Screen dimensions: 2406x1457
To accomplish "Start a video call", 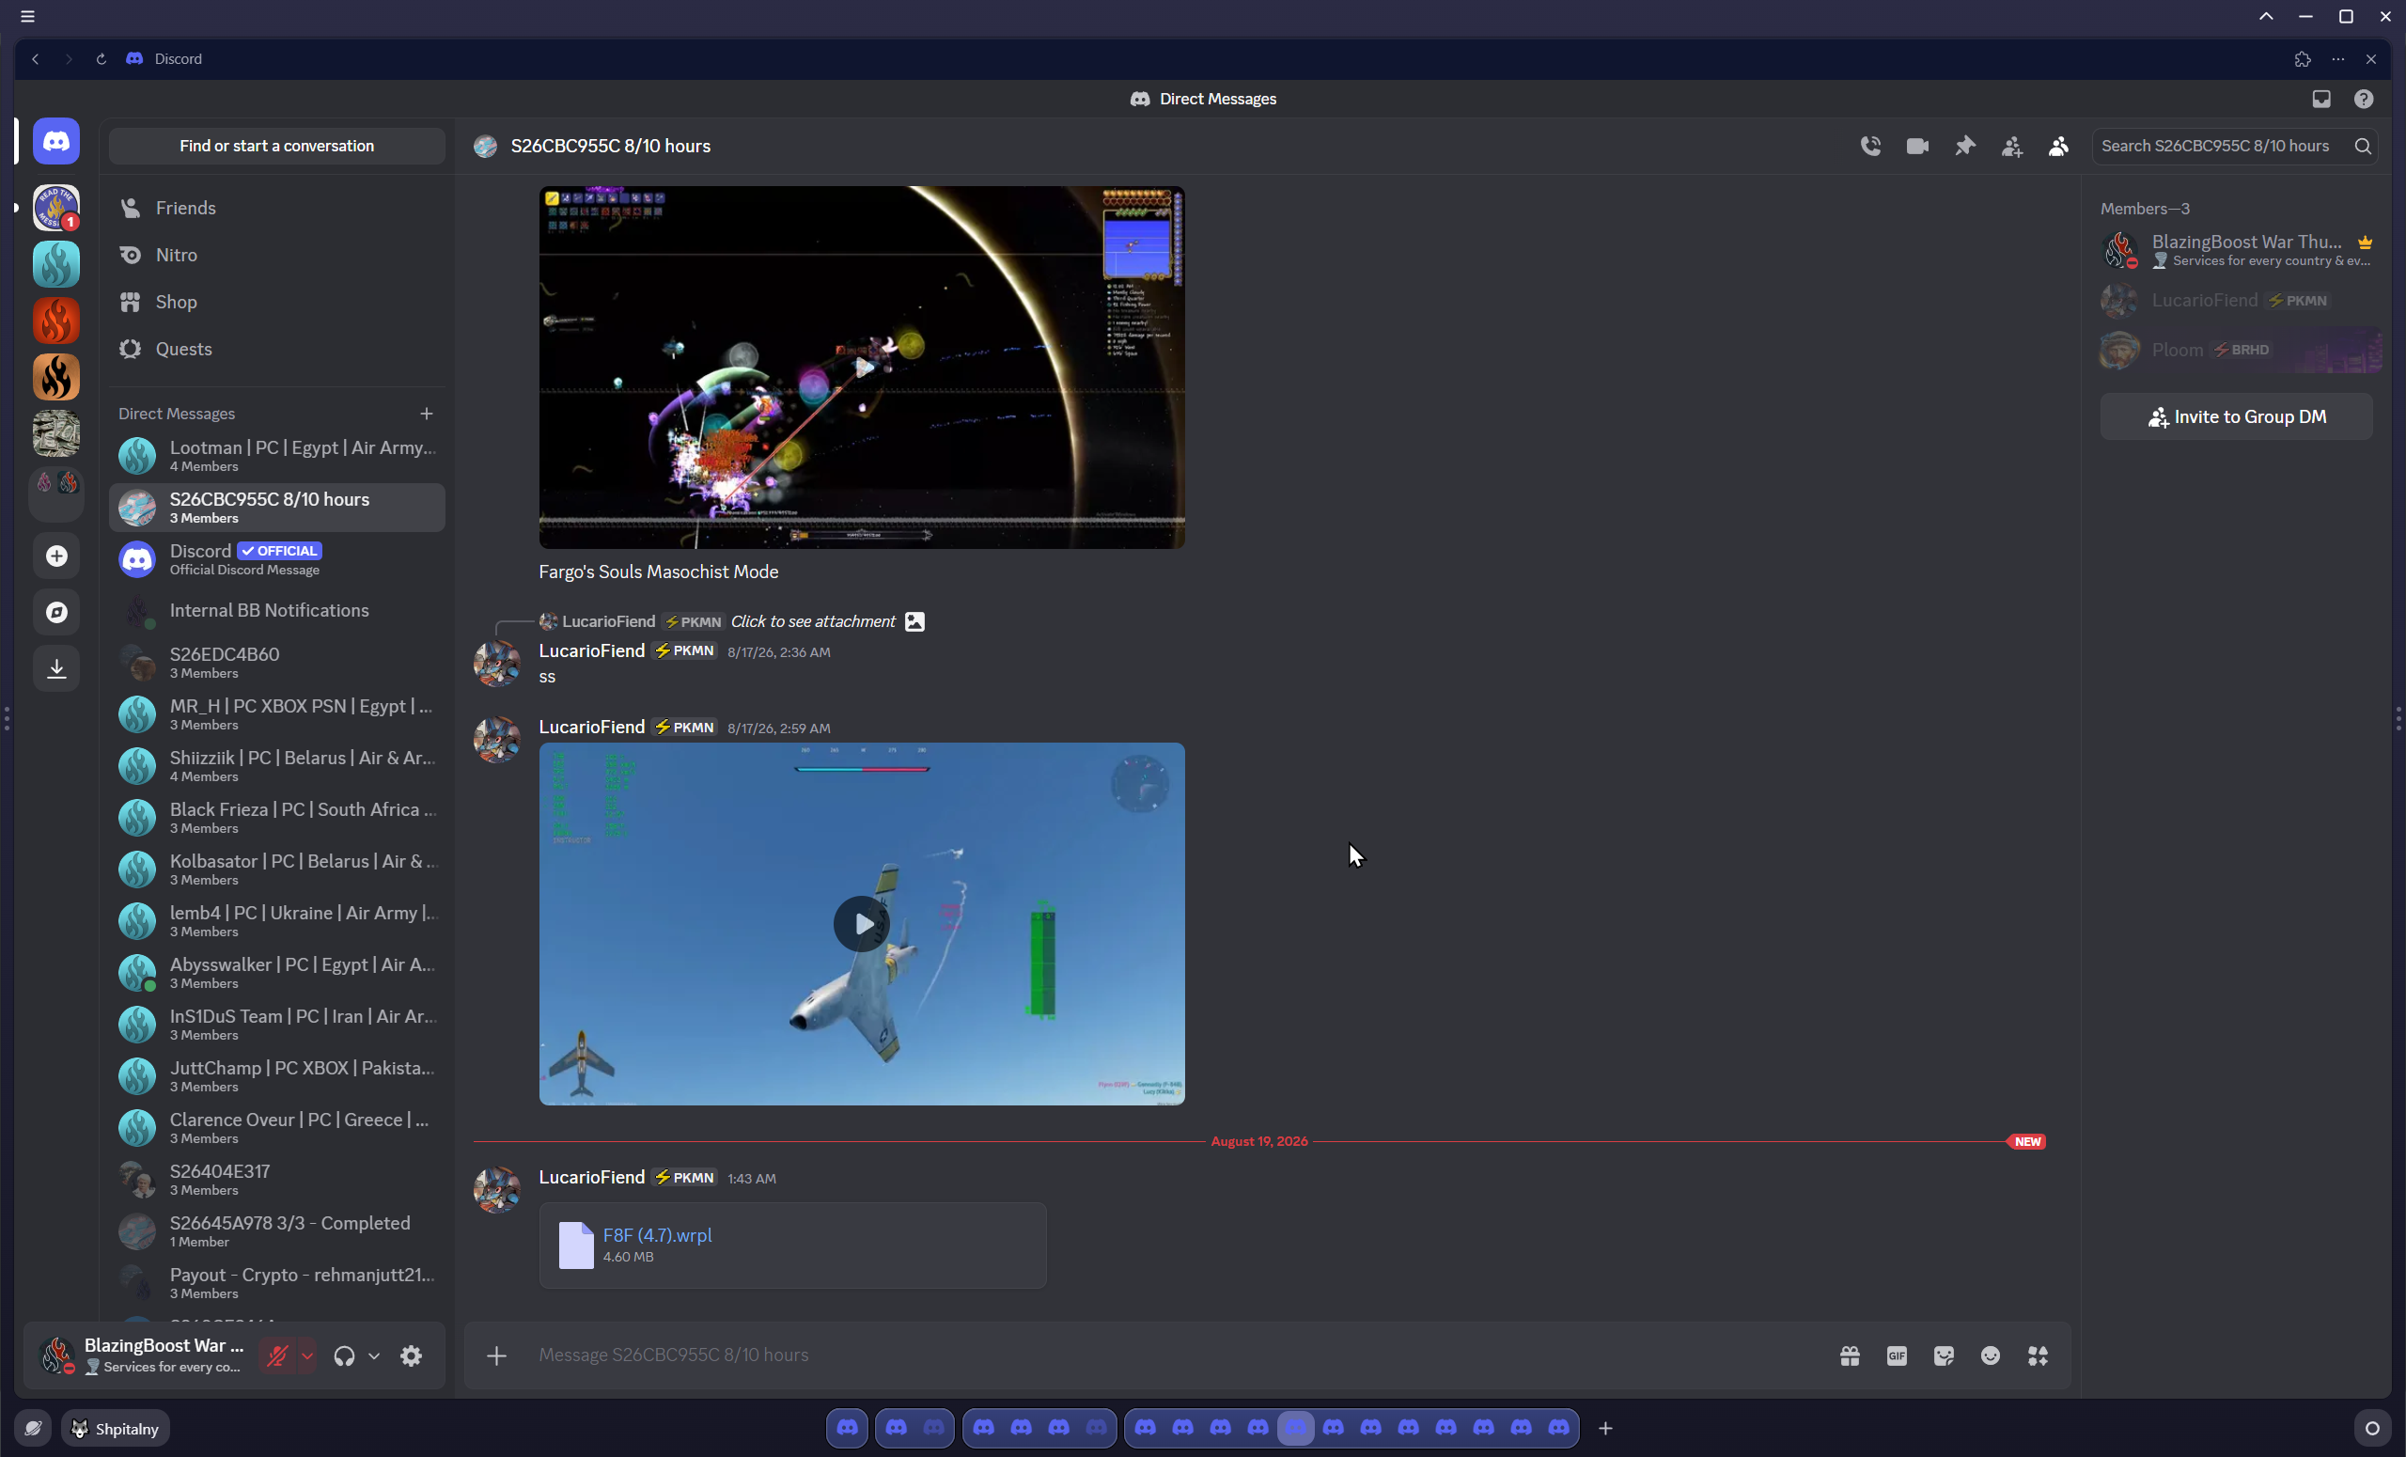I will click(1916, 146).
